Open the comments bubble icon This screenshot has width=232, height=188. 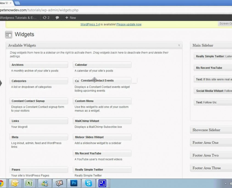coord(57,18)
